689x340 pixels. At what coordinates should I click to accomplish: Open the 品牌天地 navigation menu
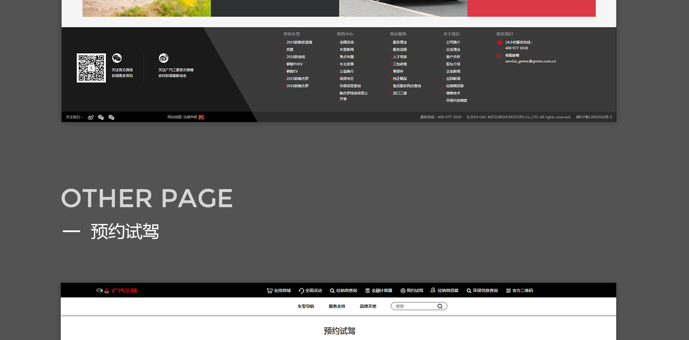368,306
